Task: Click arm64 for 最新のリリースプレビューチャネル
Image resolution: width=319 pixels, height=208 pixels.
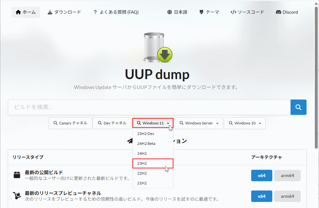Action: tap(287, 196)
